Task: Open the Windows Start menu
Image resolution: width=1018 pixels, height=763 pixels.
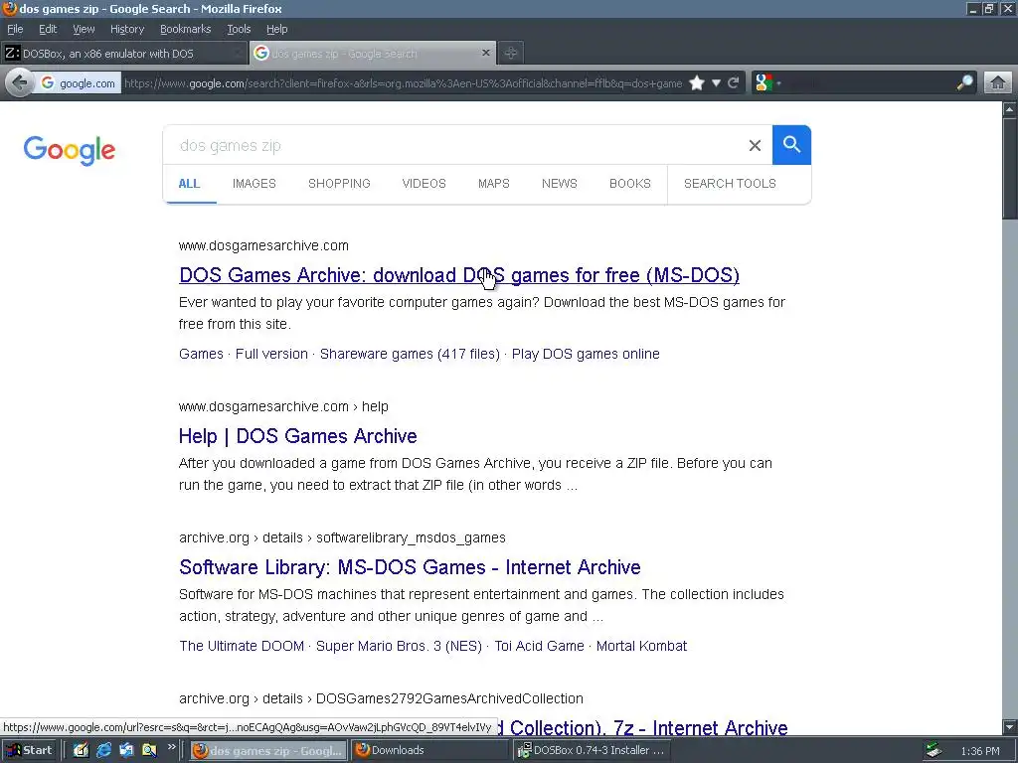Action: 31,751
